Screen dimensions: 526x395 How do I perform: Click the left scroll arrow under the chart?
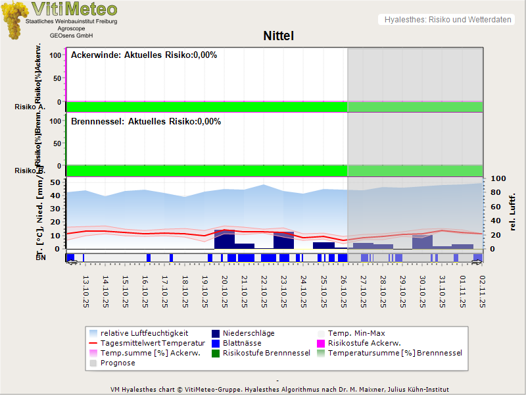click(72, 262)
